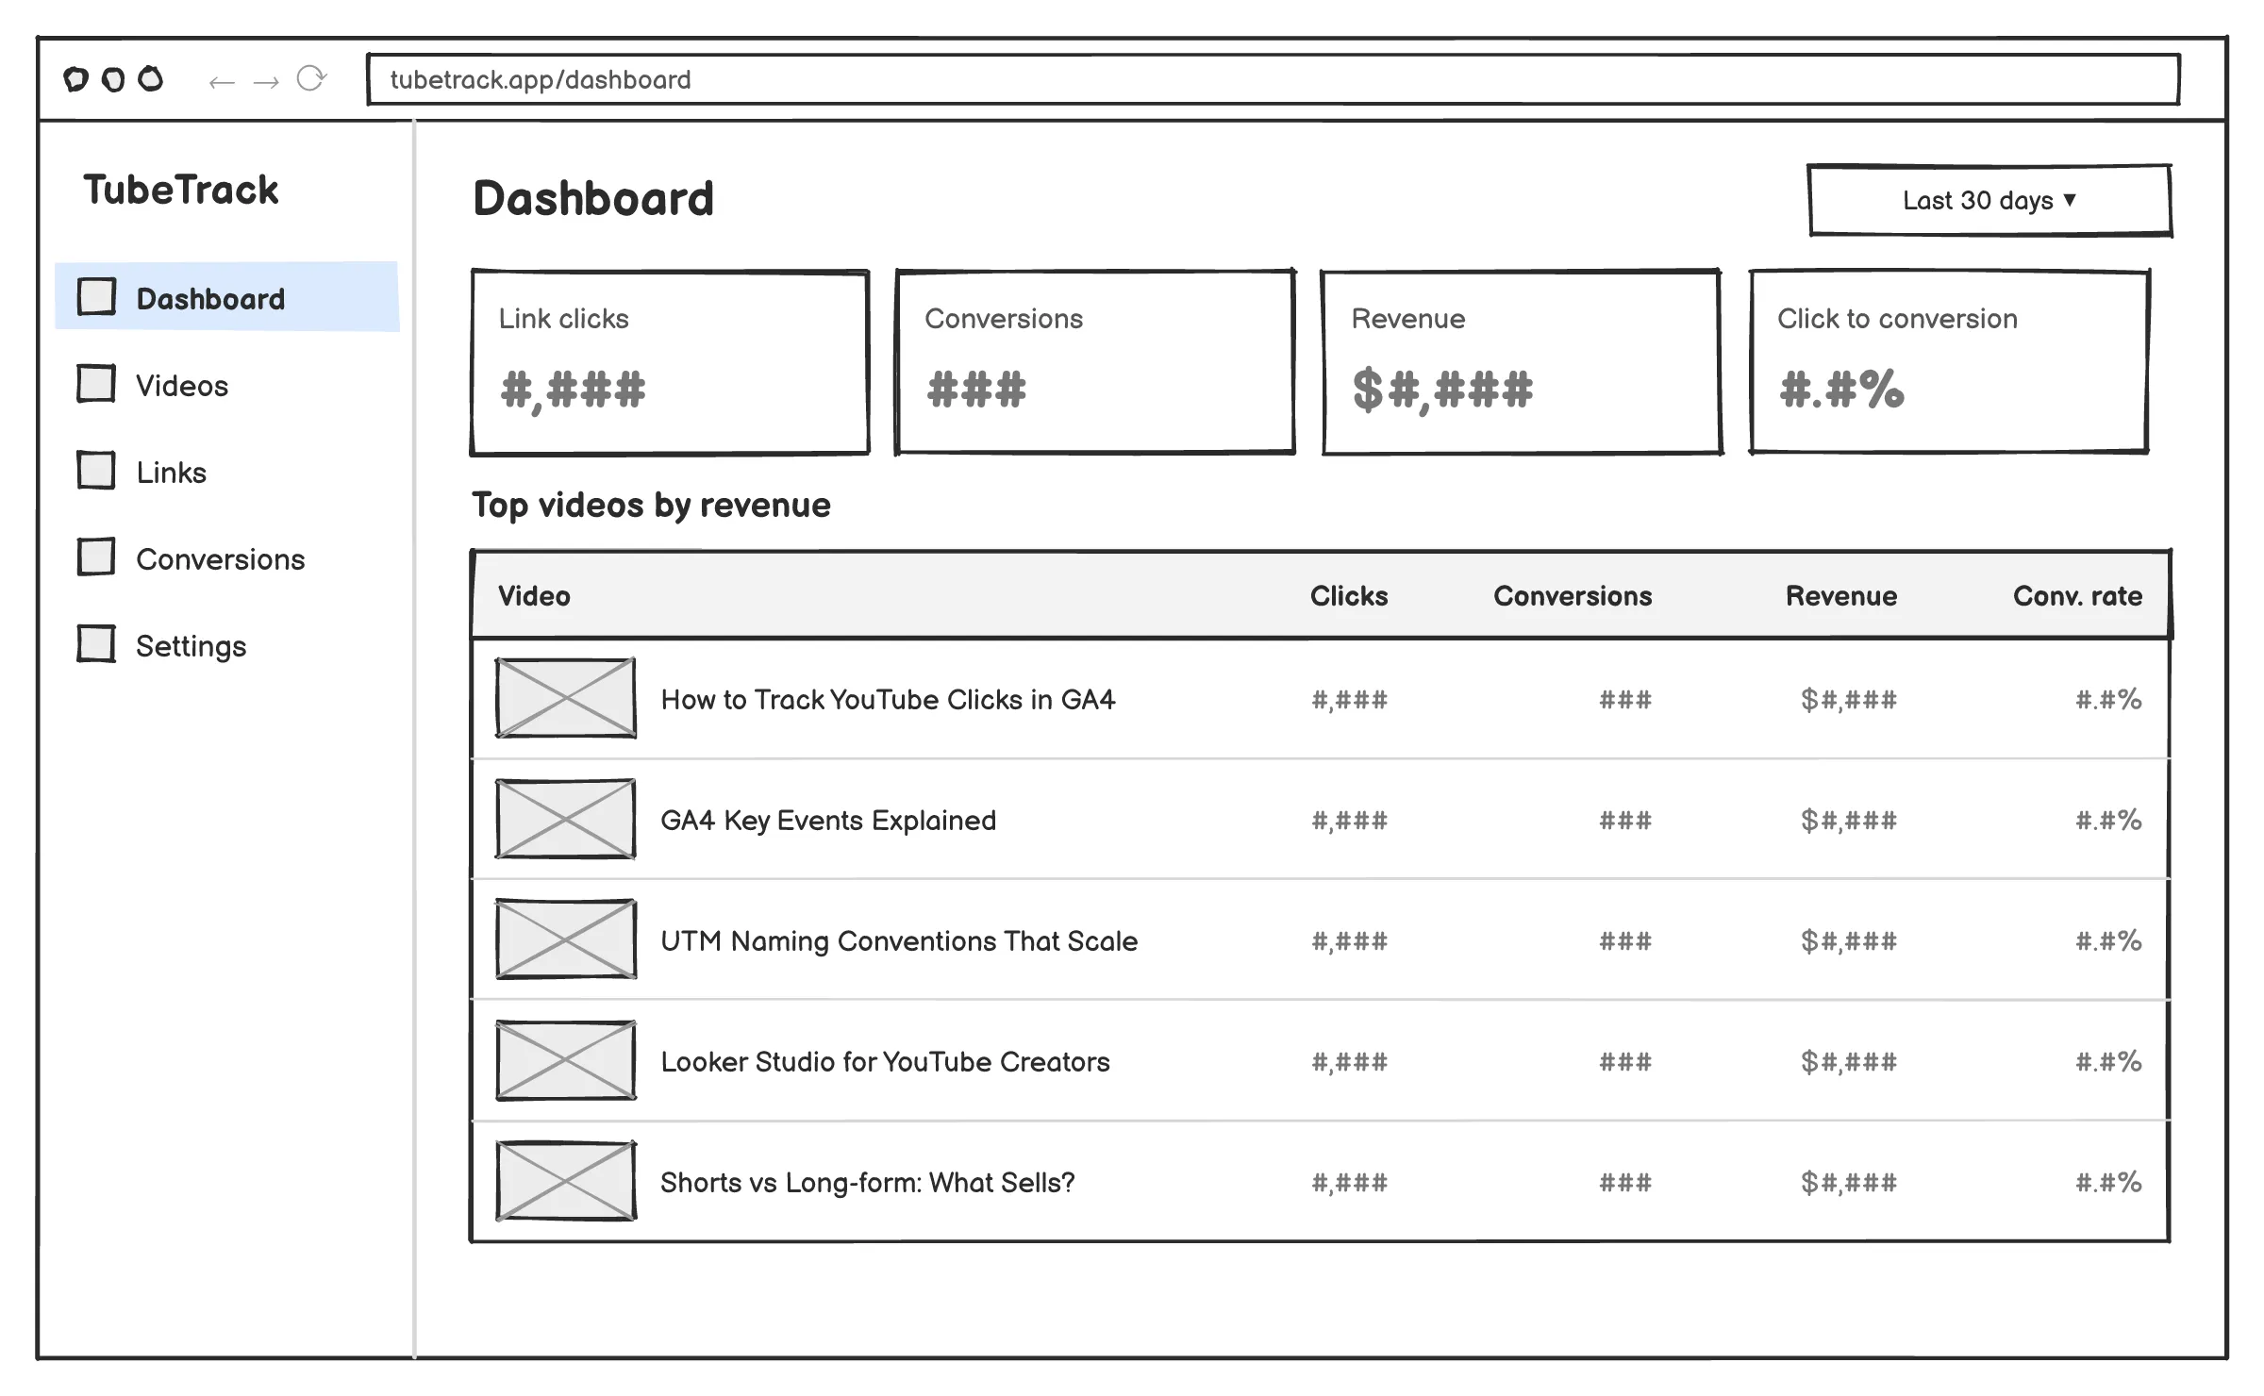Click thumbnail for How to Track YouTube Clicks
The width and height of the screenshot is (2264, 1396).
point(566,698)
